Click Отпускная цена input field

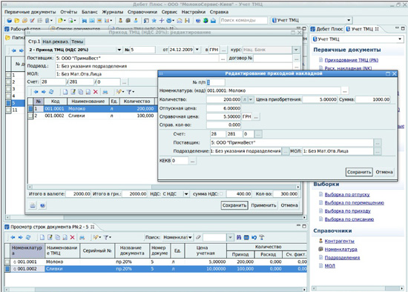pyautogui.click(x=223, y=108)
